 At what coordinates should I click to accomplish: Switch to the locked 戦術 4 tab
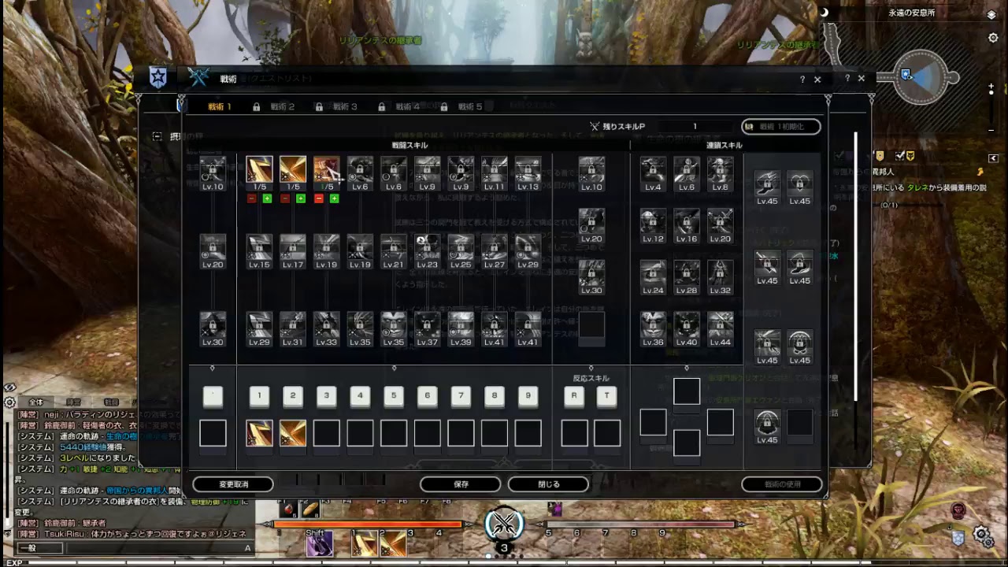point(407,106)
